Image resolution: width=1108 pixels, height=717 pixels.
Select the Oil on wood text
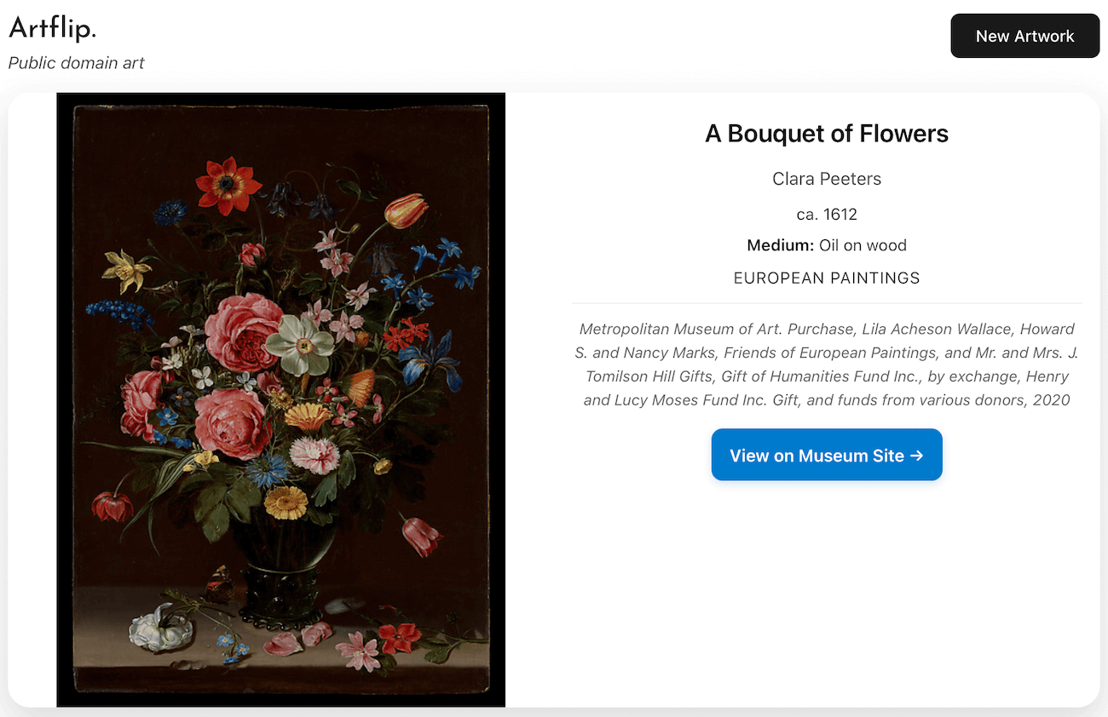[x=863, y=245]
